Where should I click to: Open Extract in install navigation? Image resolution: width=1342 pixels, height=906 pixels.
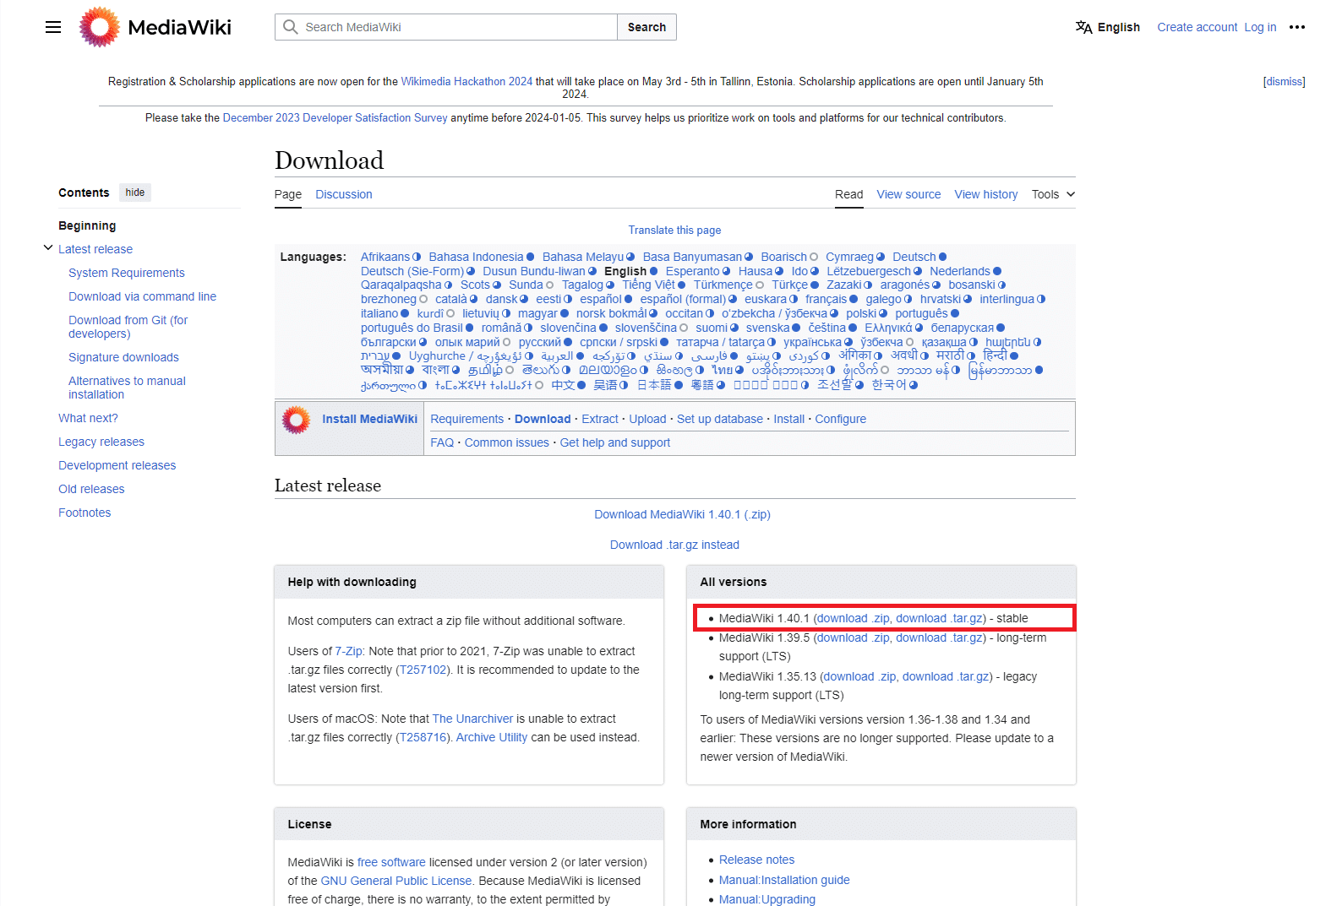(600, 419)
